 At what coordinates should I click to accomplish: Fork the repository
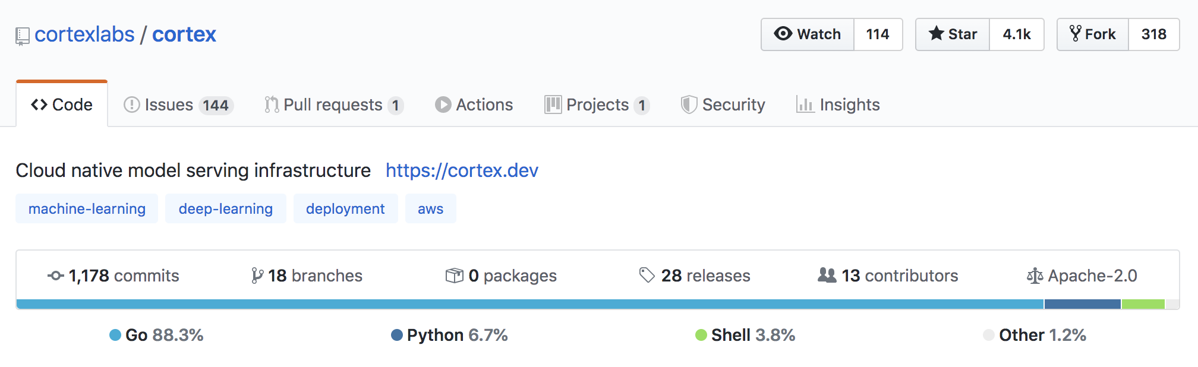pos(1093,34)
